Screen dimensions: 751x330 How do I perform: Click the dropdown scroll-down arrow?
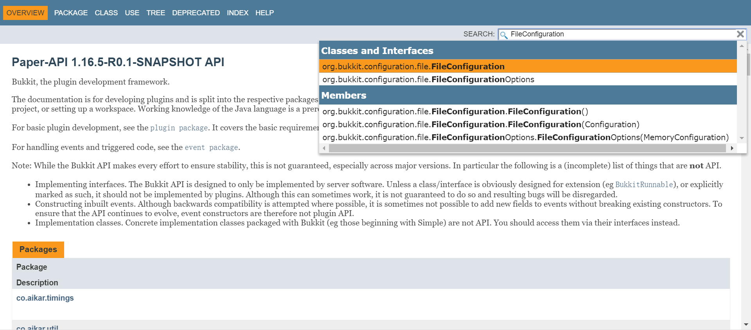coord(742,138)
